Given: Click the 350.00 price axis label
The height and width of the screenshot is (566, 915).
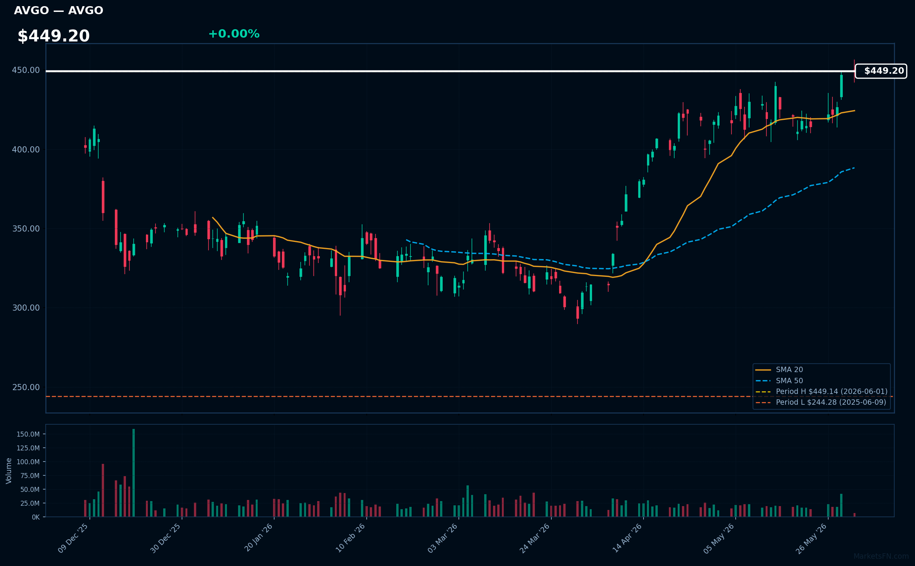Looking at the screenshot, I should (26, 229).
